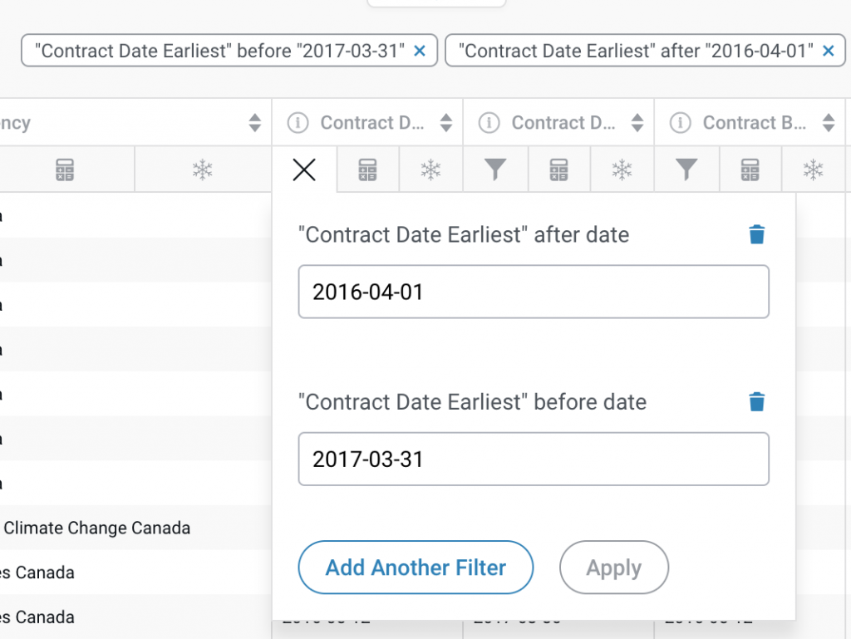Sort the middle Contract D column with arrows
851x639 pixels.
tap(637, 122)
